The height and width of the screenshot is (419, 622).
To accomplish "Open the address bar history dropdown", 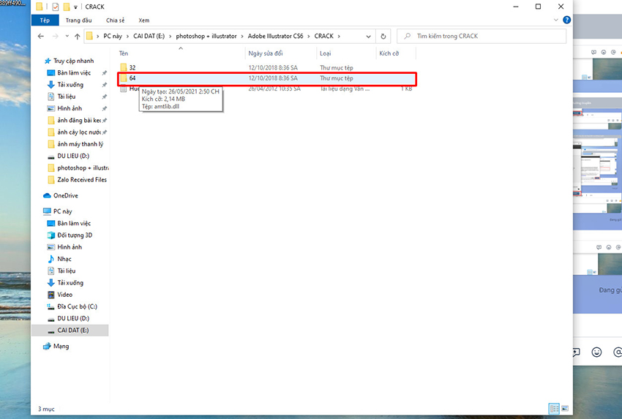I will point(370,36).
